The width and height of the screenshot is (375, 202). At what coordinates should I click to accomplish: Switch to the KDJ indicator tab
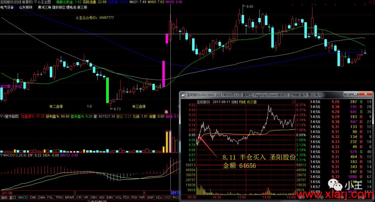pyautogui.click(x=159, y=198)
